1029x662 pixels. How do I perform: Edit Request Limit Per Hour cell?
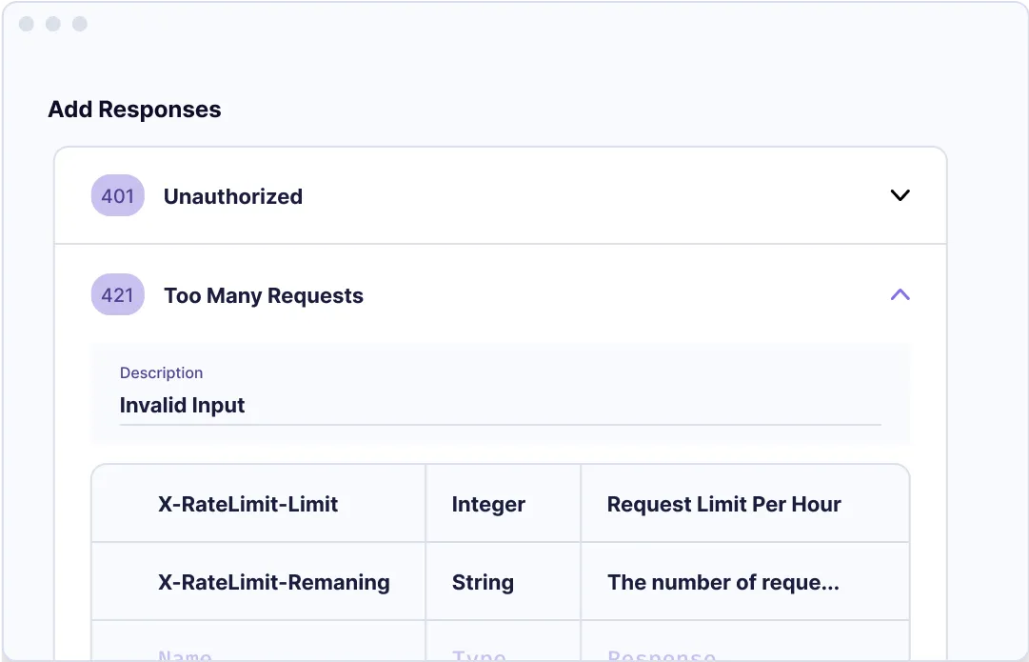pos(724,504)
